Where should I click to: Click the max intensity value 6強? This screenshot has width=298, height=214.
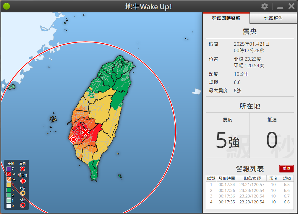tap(238, 90)
